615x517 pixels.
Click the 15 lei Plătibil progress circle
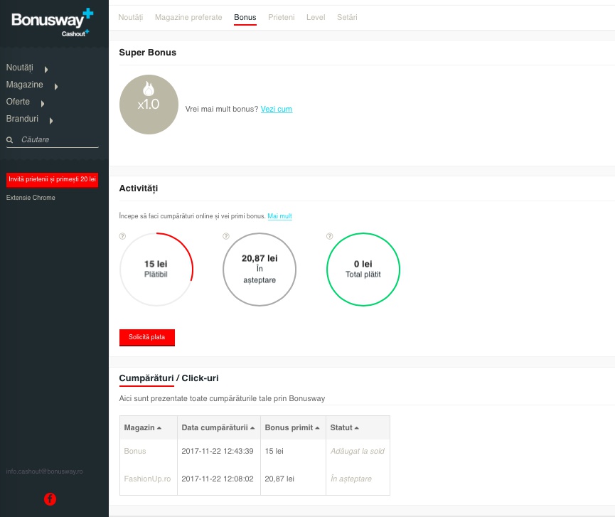[x=156, y=269]
